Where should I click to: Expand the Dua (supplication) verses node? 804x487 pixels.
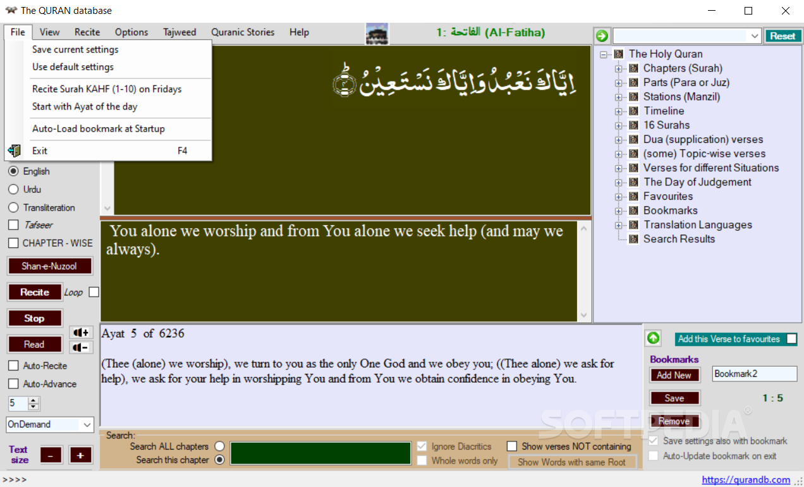click(x=619, y=139)
